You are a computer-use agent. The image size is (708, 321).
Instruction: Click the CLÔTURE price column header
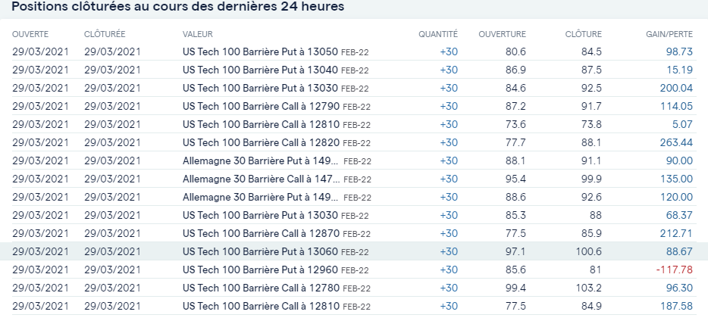(x=583, y=34)
